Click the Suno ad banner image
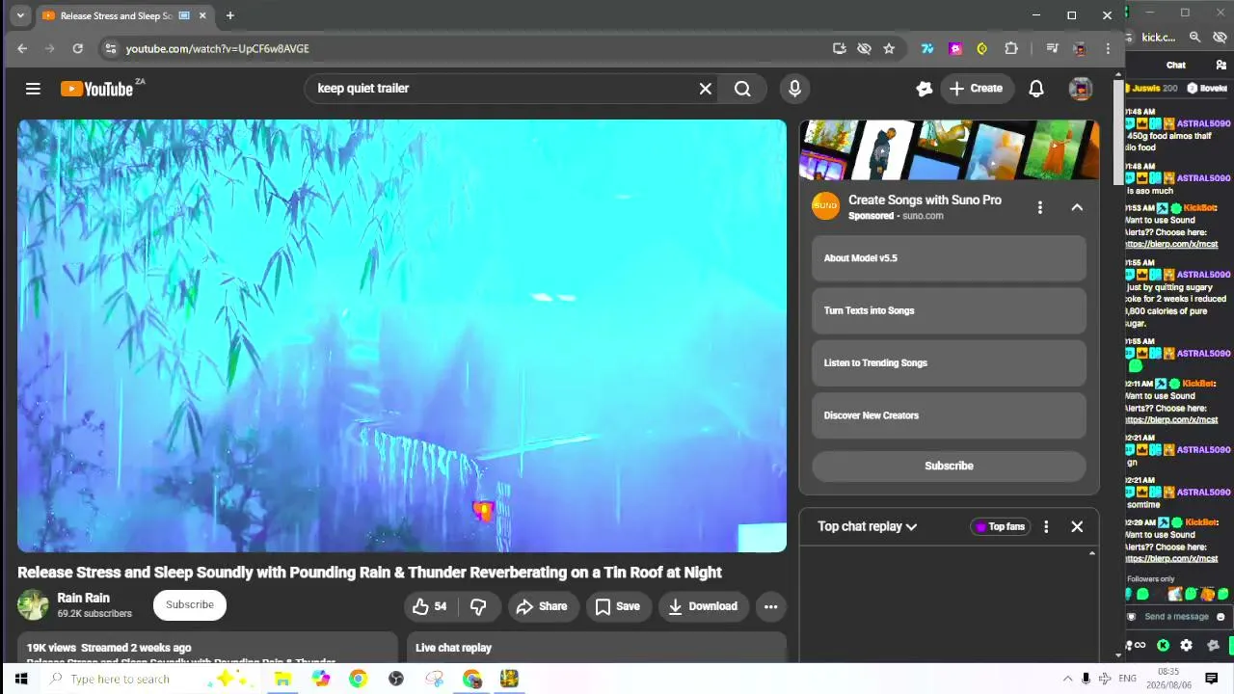Screen dimensions: 1234x694 tap(949, 150)
